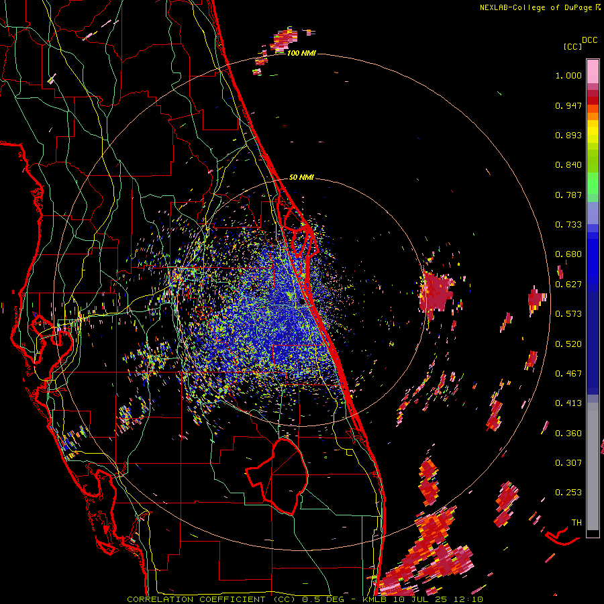Select the 0.253 legend value

(568, 493)
